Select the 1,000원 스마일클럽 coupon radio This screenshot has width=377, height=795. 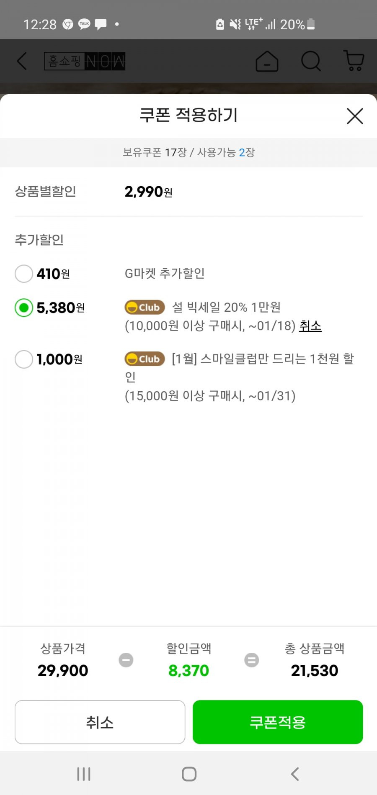(24, 359)
